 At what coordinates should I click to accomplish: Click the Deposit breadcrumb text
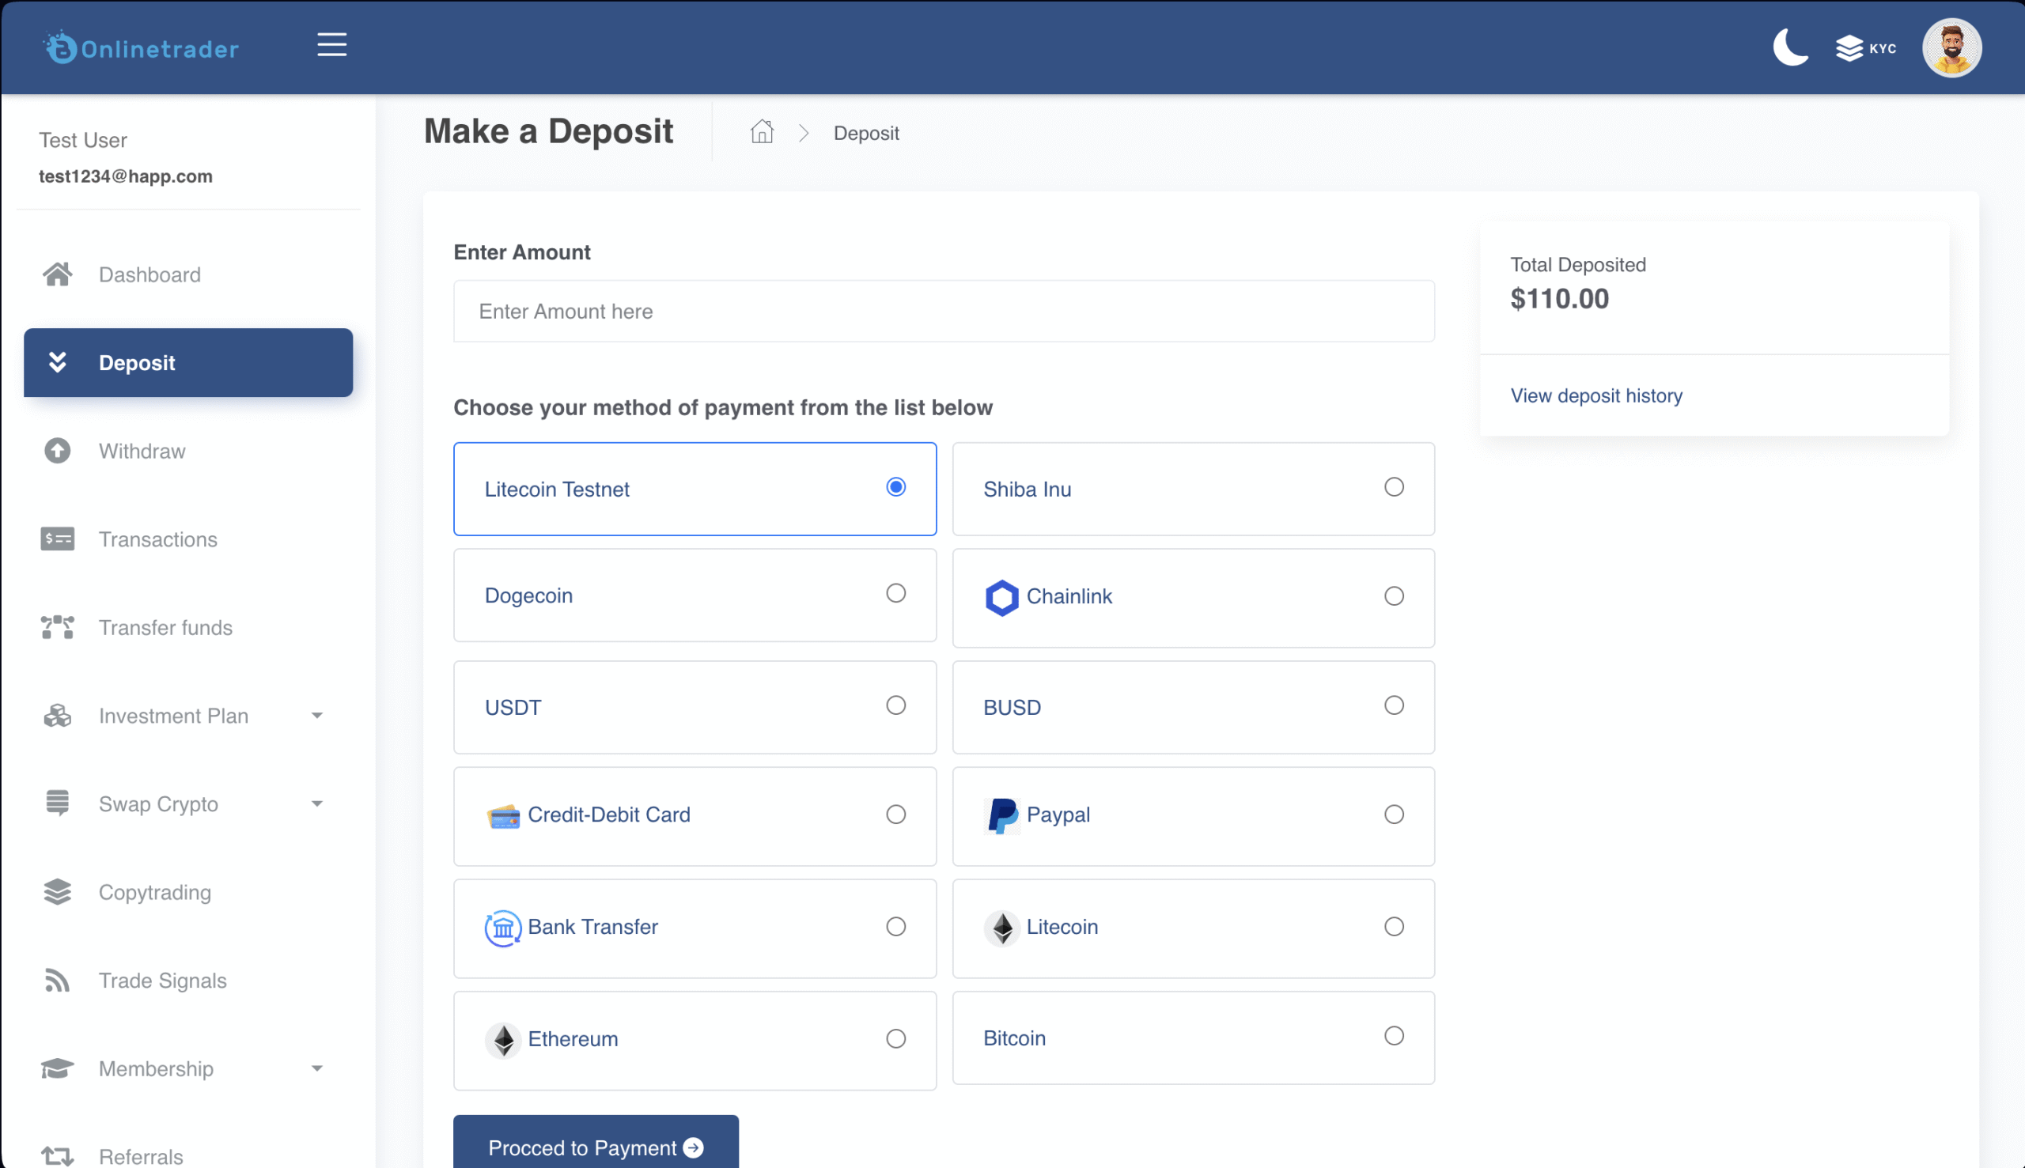pos(865,133)
